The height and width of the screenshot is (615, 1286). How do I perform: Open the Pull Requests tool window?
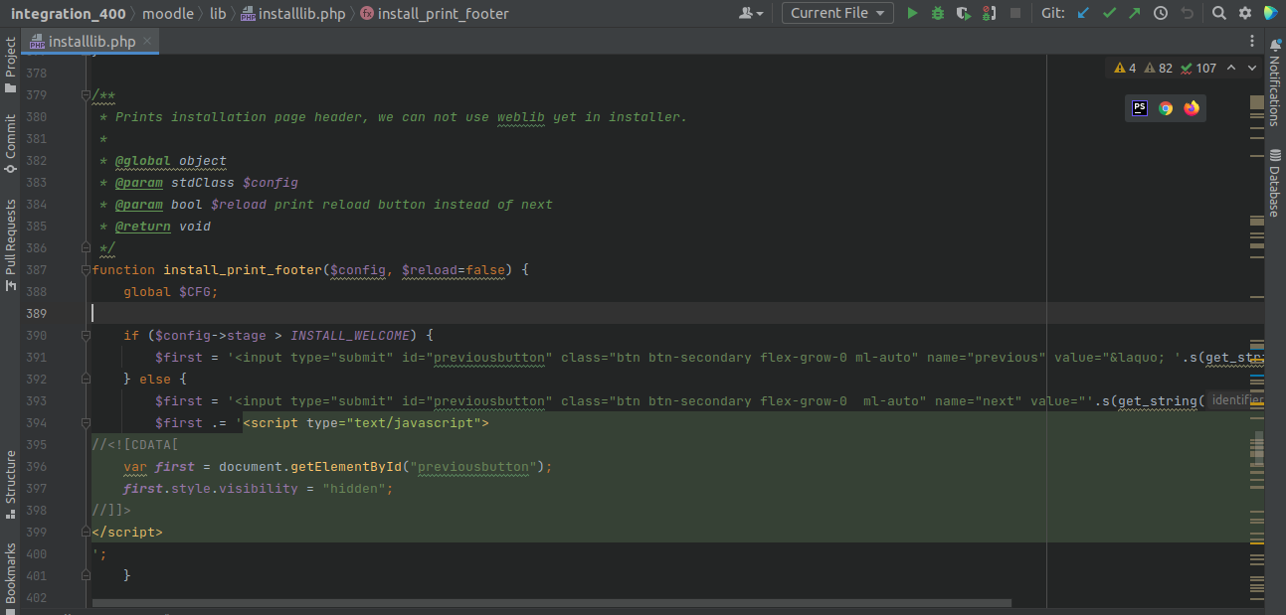tap(10, 244)
